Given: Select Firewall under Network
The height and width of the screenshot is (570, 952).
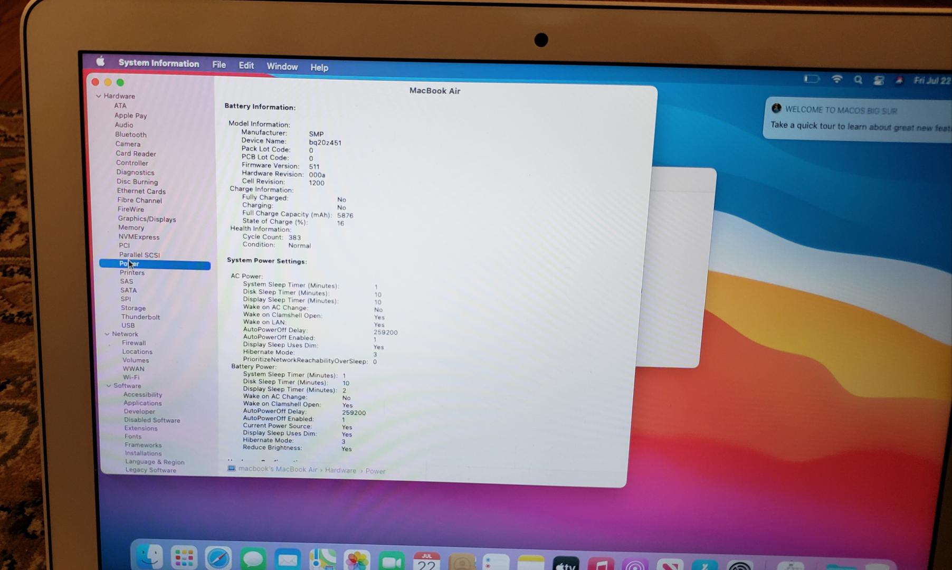Looking at the screenshot, I should tap(134, 343).
